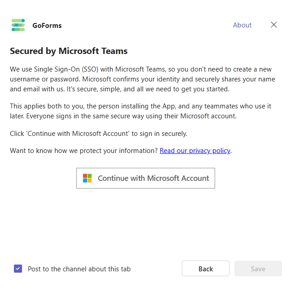Click the greyed-out Save button

click(x=258, y=269)
